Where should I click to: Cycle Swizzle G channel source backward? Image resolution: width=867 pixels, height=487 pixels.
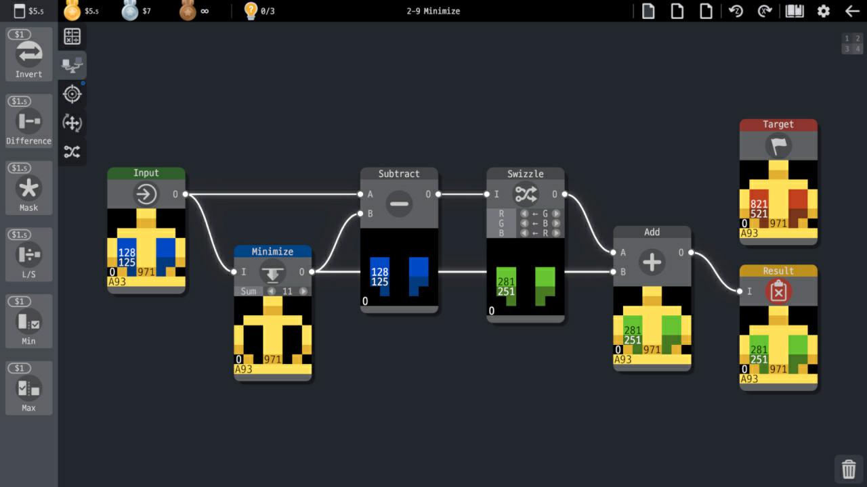pos(524,223)
